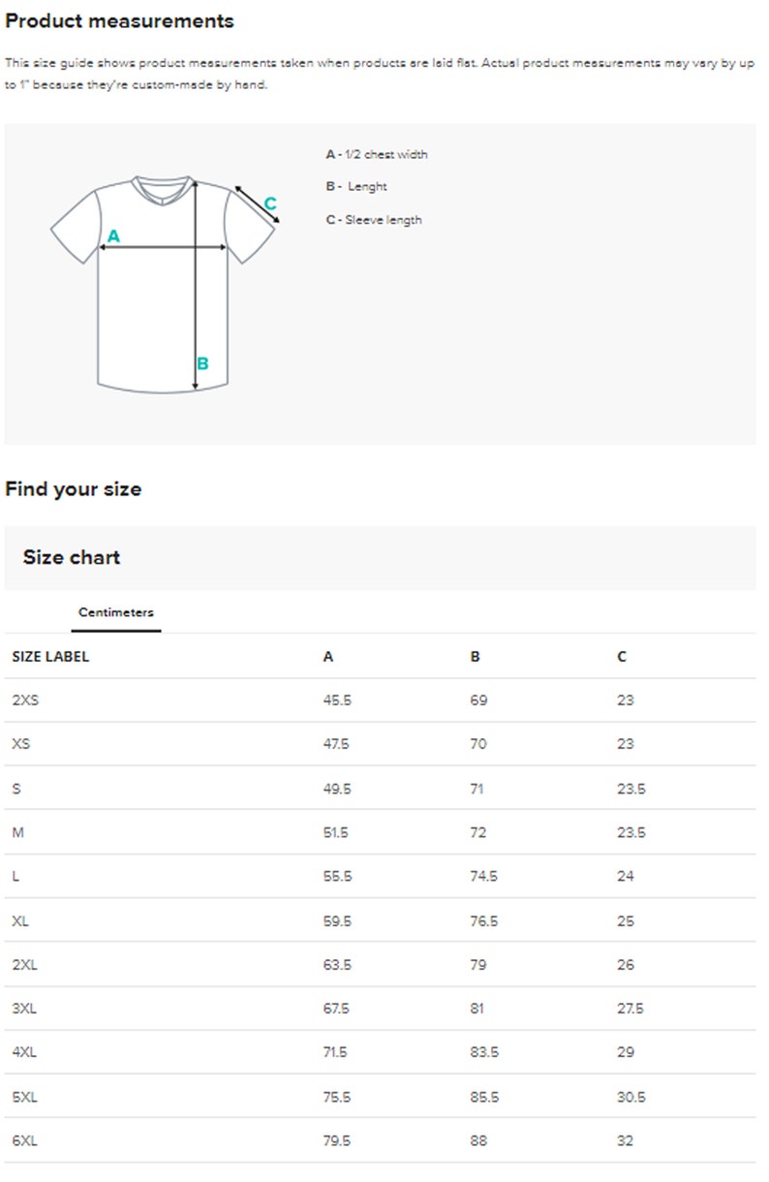This screenshot has height=1182, width=769.
Task: Select the XL size row label
Action: 20,920
